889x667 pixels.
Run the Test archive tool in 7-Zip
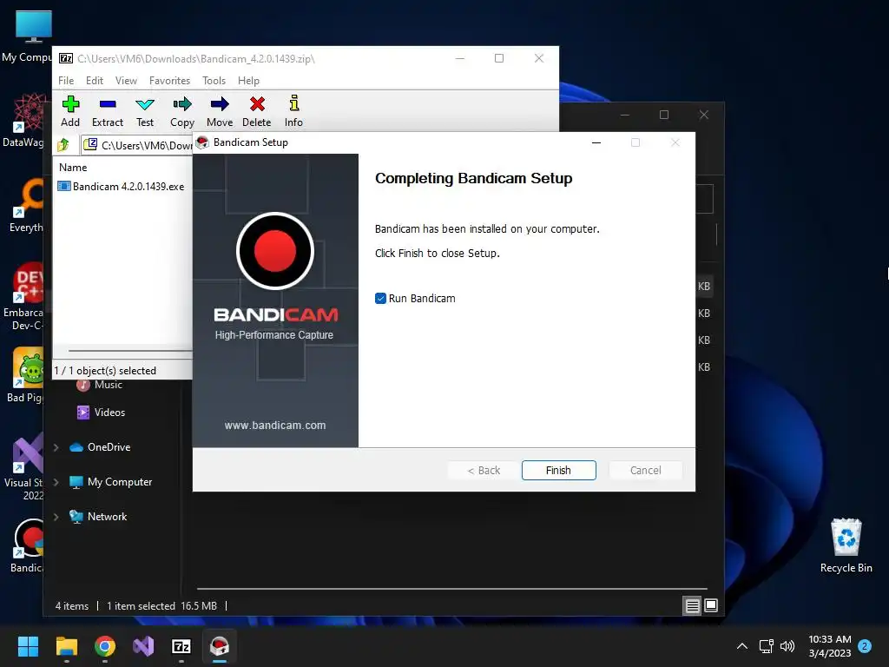145,111
